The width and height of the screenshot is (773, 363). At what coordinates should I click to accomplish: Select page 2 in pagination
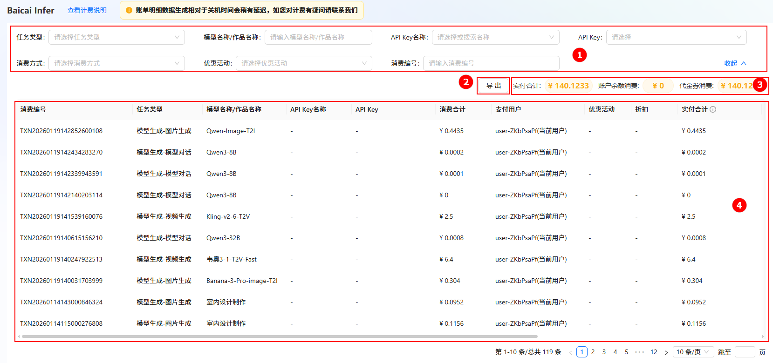593,352
